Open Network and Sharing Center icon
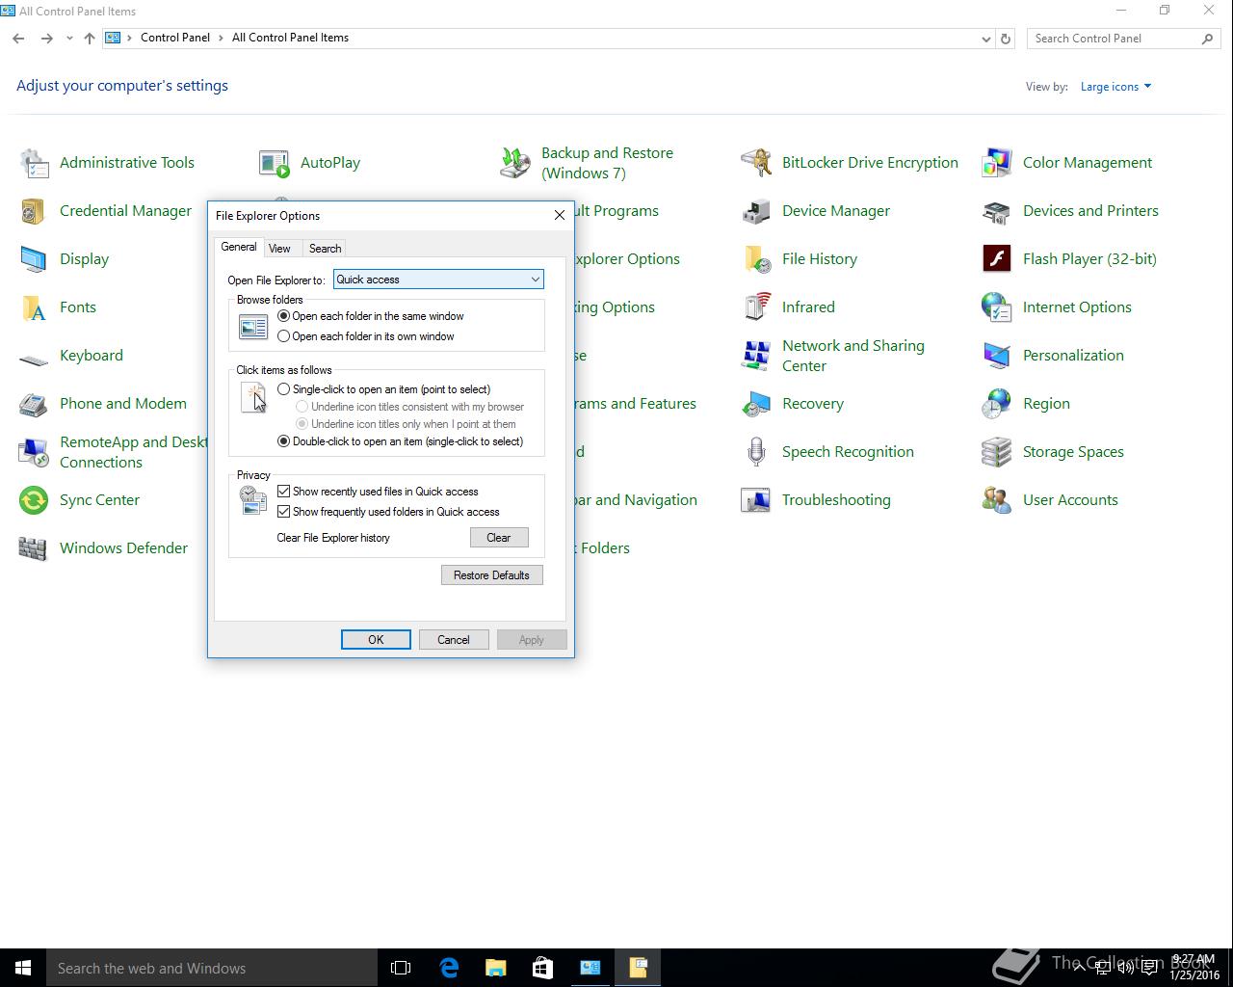Screen dimensions: 1233x987 pyautogui.click(x=756, y=356)
